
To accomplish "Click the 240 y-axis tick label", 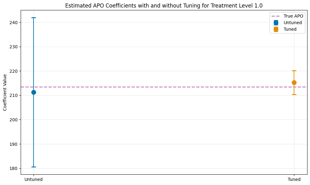I will pos(17,23).
